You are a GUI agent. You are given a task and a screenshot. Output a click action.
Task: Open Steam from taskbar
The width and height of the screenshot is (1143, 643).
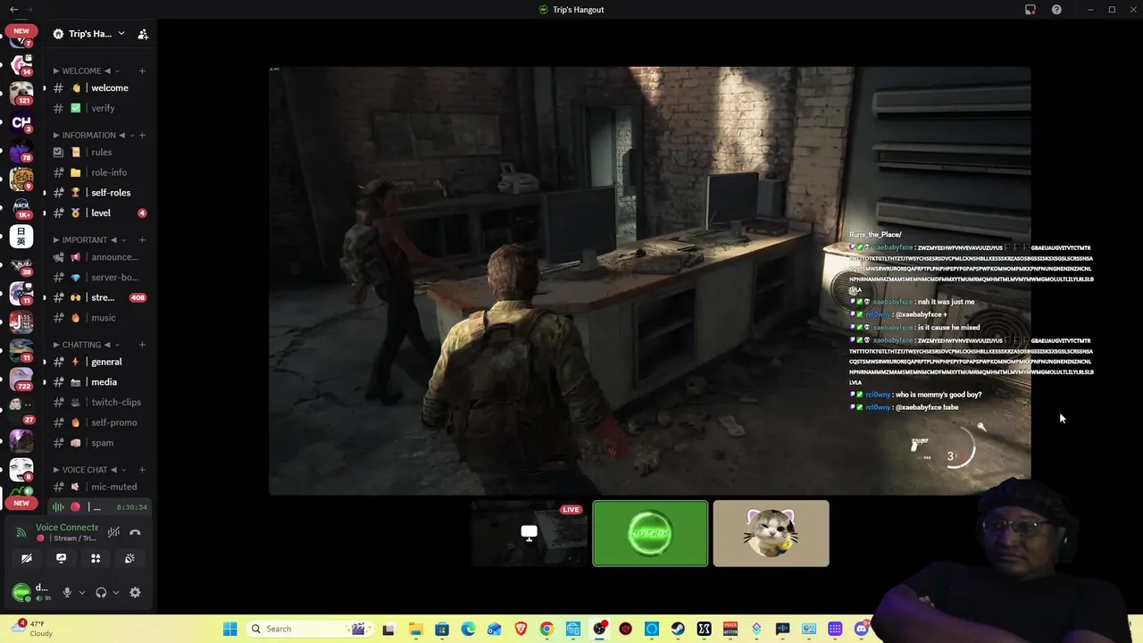pos(678,629)
